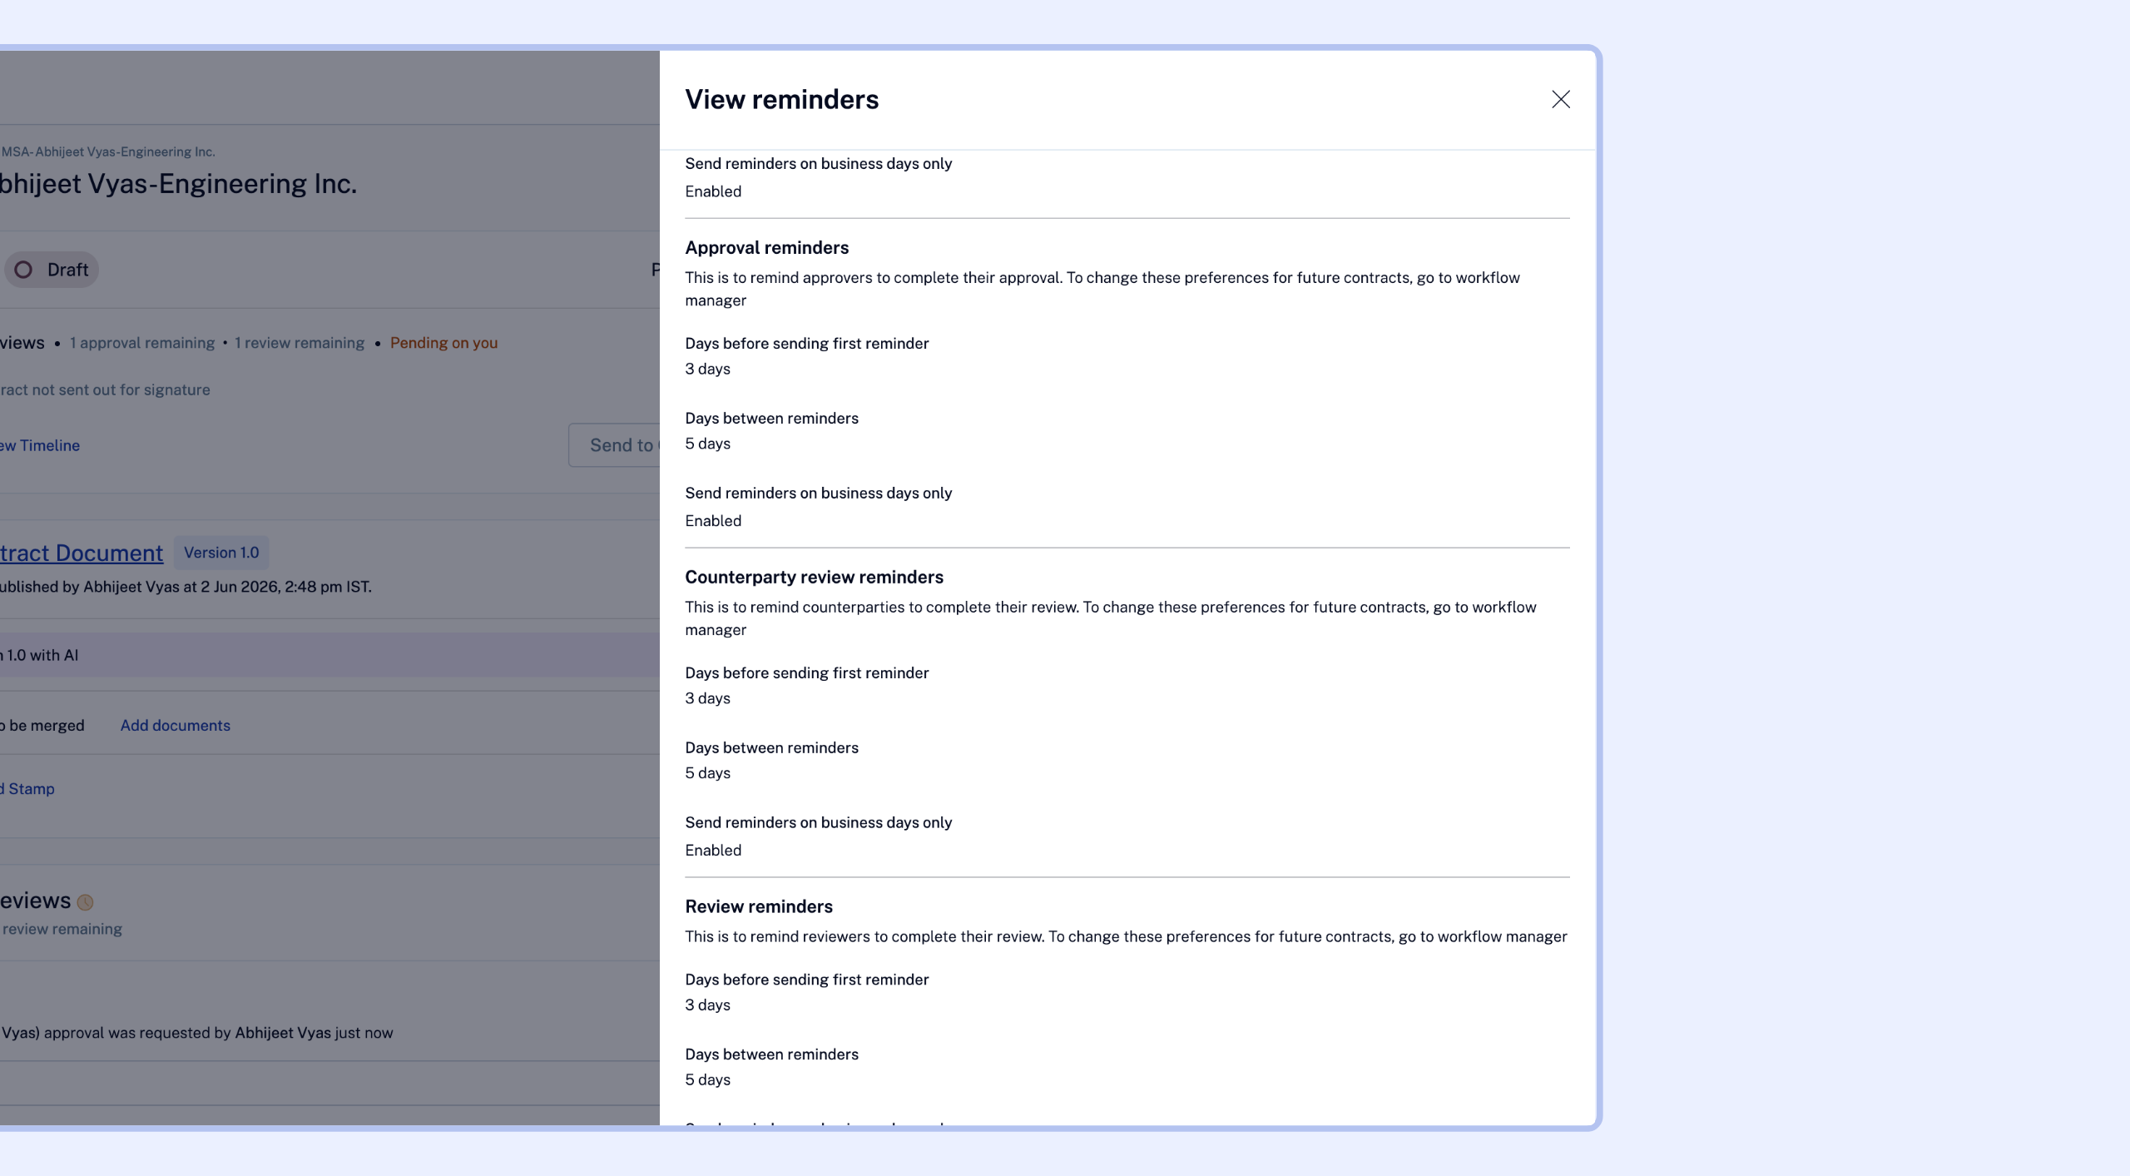Viewport: 2130px width, 1176px height.
Task: Click '5 days' under Counterparty review reminders
Action: click(708, 773)
